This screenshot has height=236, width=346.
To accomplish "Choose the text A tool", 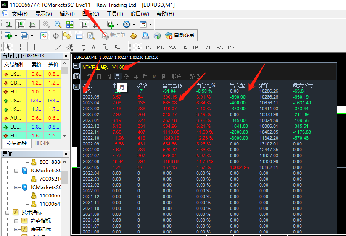I will point(94,47).
